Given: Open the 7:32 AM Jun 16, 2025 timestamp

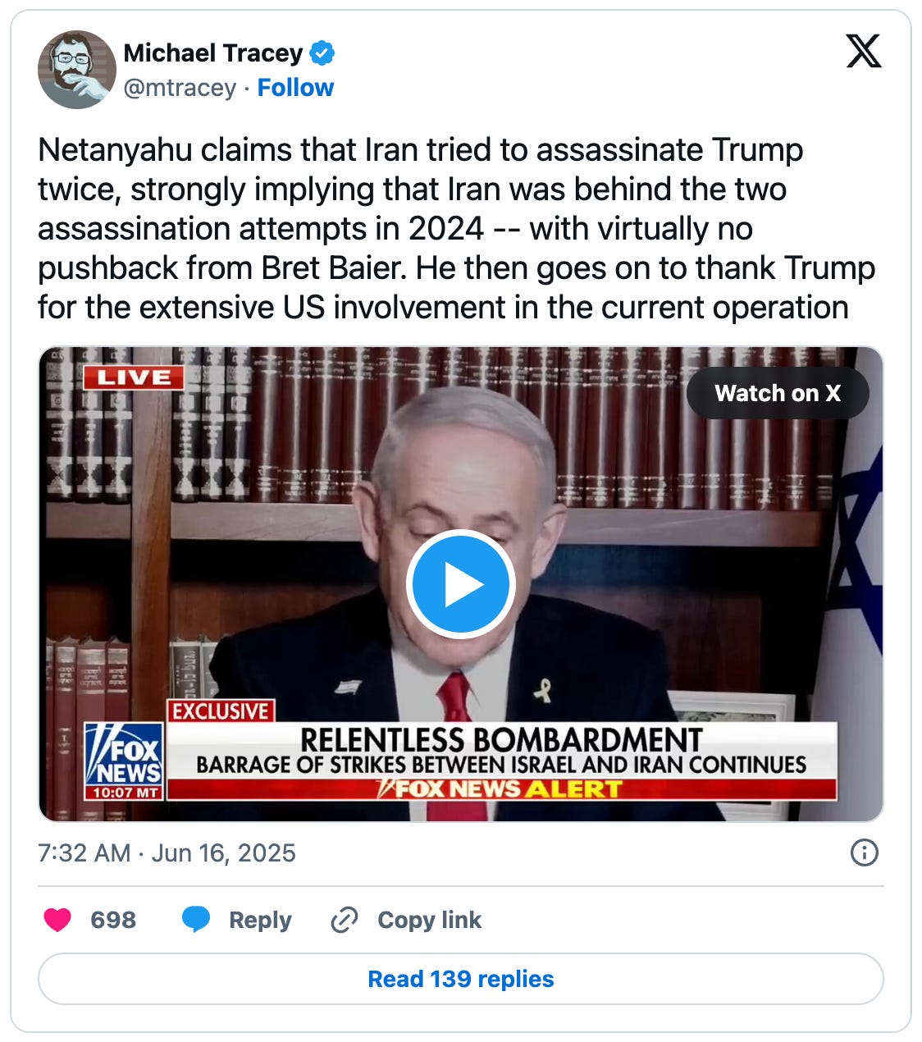Looking at the screenshot, I should pos(167,853).
